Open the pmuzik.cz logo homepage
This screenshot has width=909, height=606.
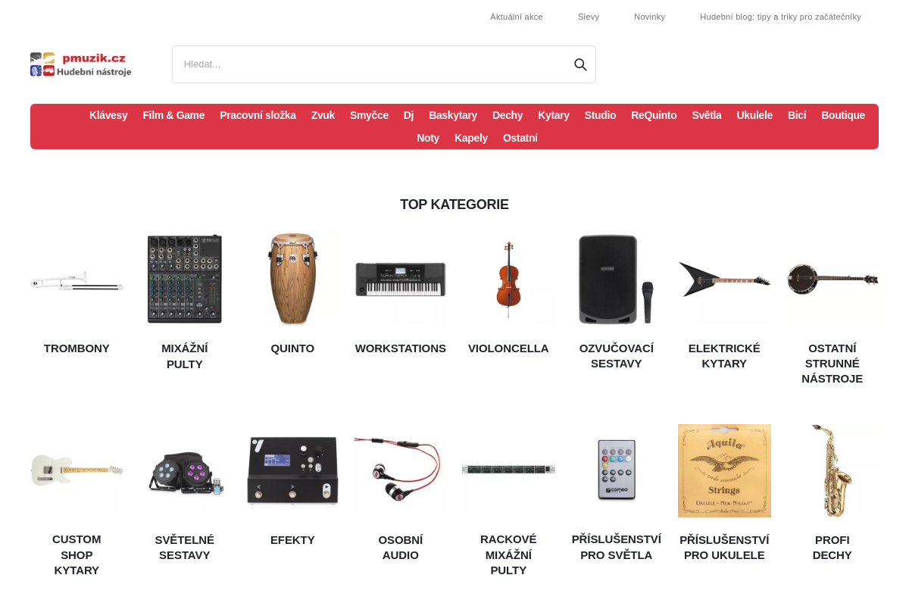(81, 64)
